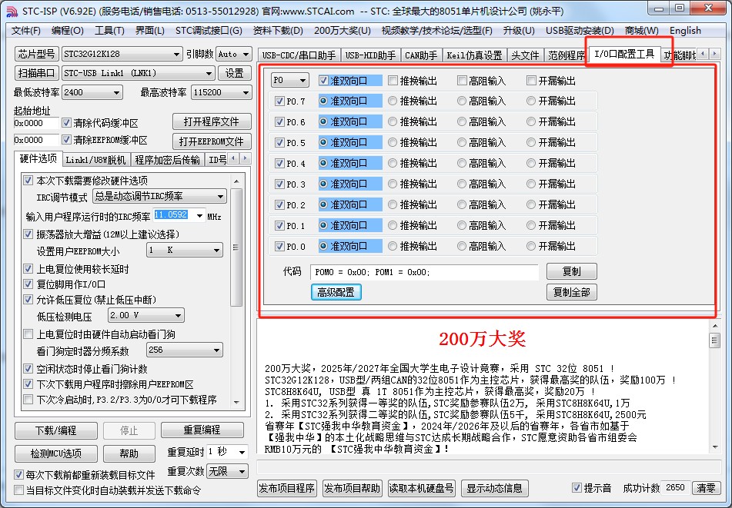Click the 芯片型号 button
Image resolution: width=732 pixels, height=508 pixels.
coord(36,54)
